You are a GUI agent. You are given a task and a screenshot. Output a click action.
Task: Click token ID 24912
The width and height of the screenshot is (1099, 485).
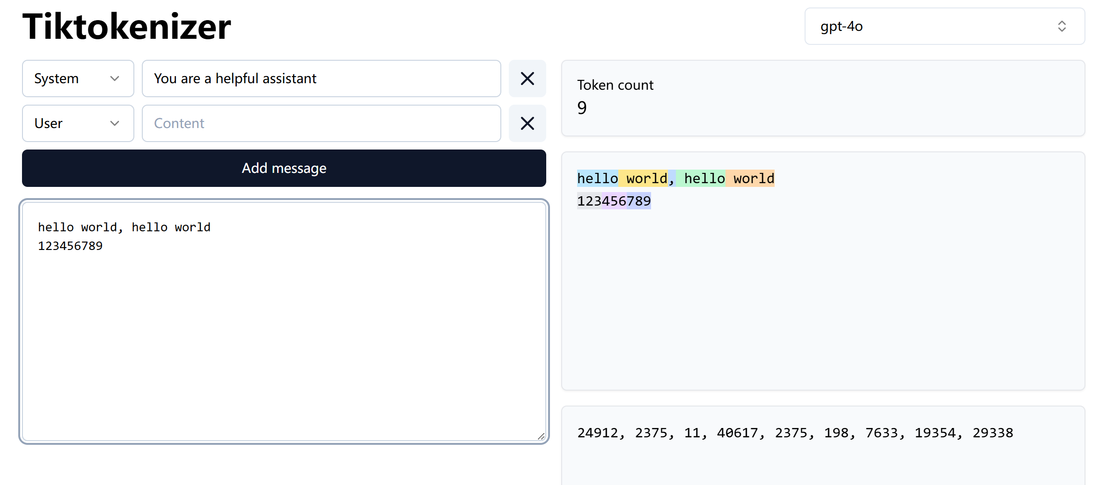(598, 433)
